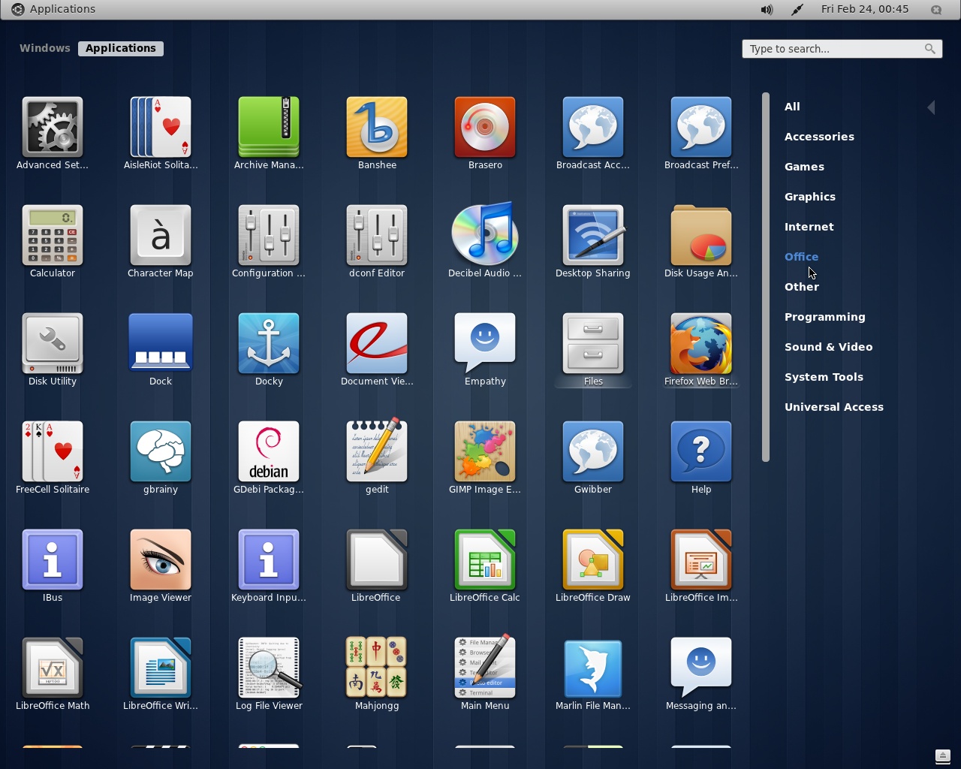Launch gbrainy brain game
Image resolution: width=961 pixels, height=769 pixels.
[x=161, y=458]
